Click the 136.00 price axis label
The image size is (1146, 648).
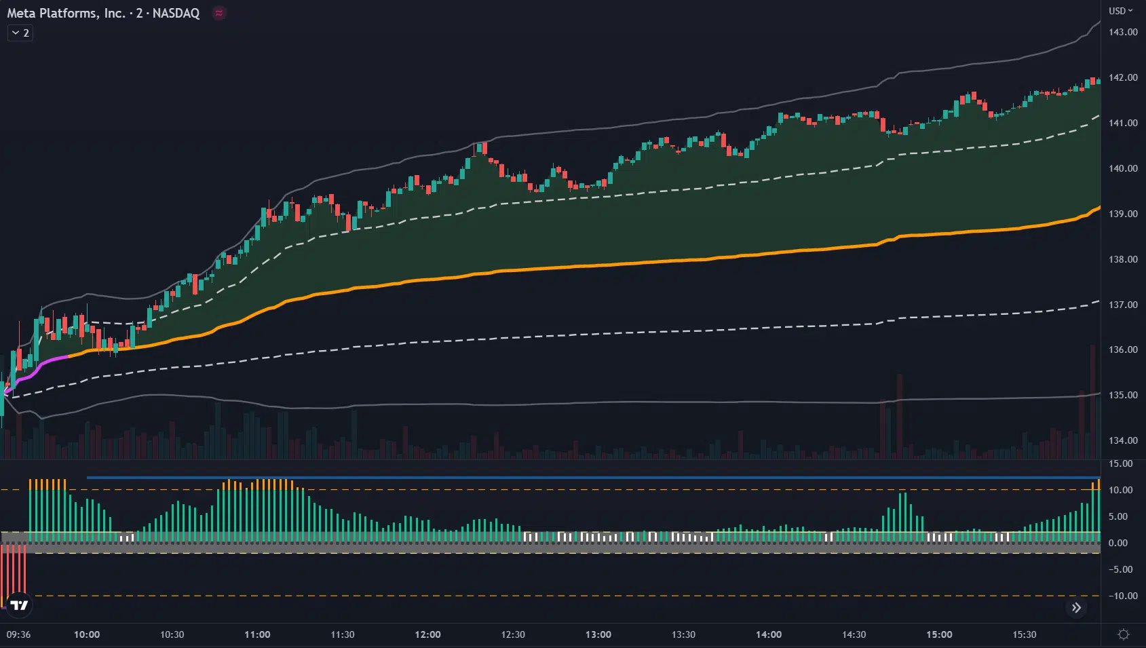click(x=1123, y=349)
